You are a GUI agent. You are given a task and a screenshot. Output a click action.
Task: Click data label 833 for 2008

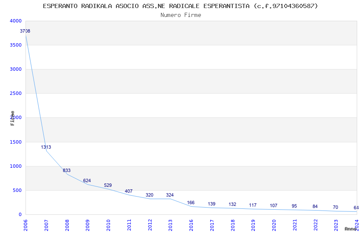67,170
